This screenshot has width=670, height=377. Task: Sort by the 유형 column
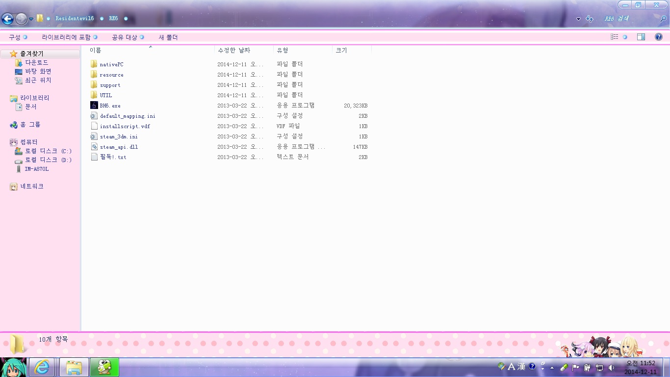point(303,50)
